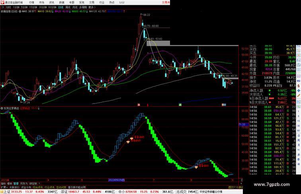This screenshot has height=194, width=301.
Task: Select the 周线 weekly period tab
Action: point(68,7)
